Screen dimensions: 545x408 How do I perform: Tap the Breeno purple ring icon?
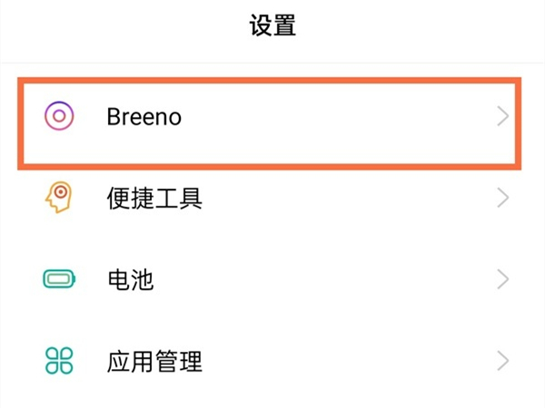59,116
